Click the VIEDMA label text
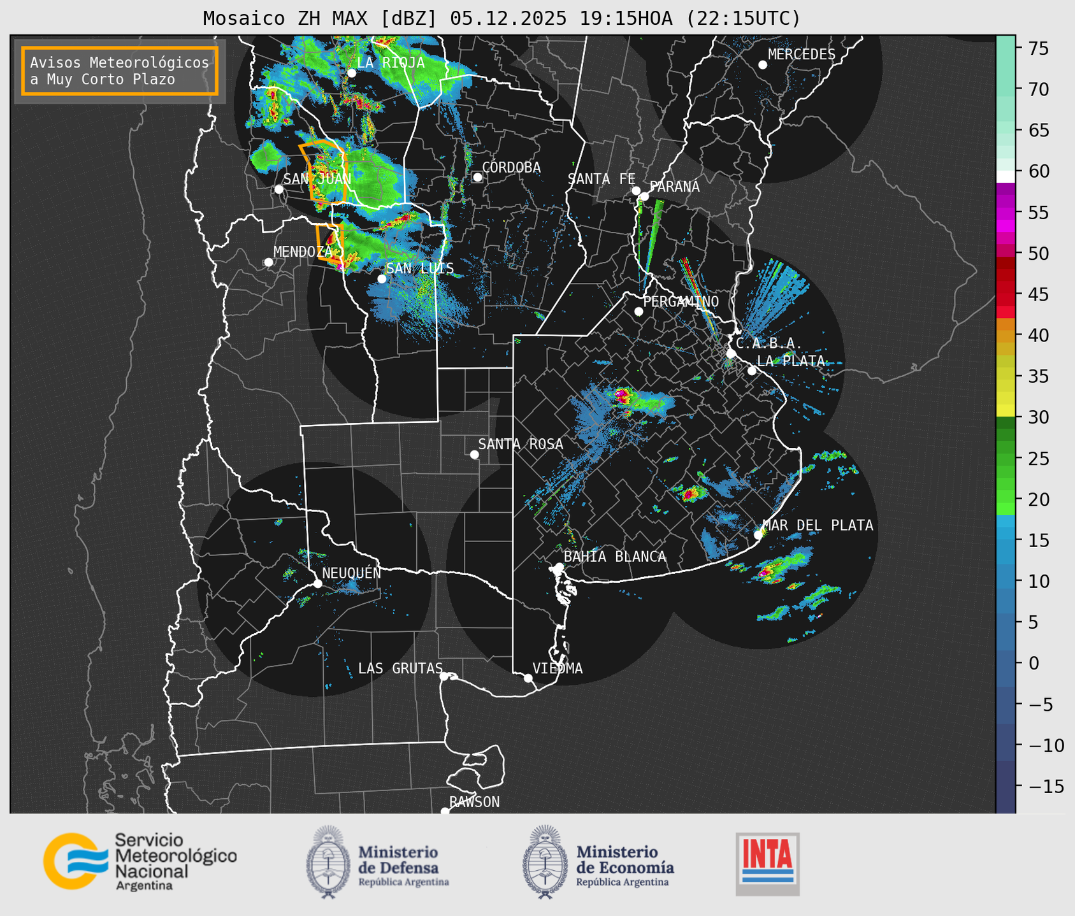 (x=558, y=668)
